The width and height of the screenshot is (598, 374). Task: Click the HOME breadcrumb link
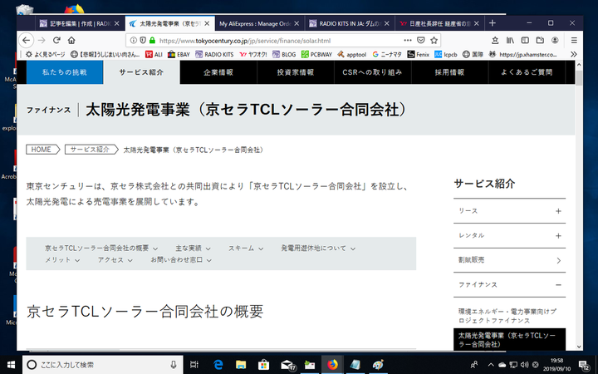[42, 150]
